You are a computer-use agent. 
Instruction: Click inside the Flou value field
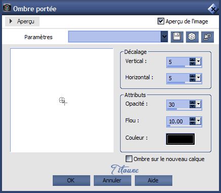click(178, 121)
